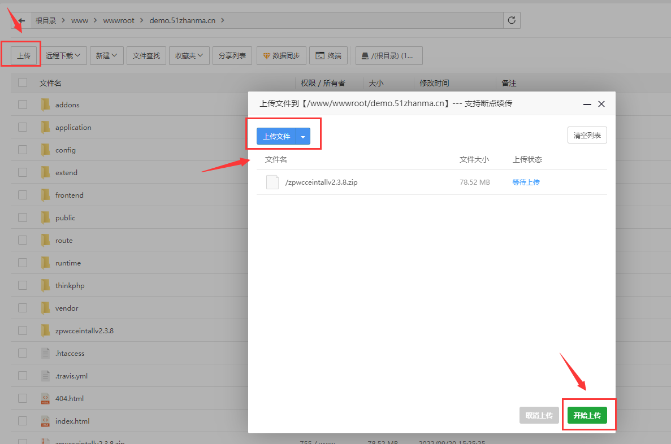Click the back arrow navigation icon
The width and height of the screenshot is (671, 444).
tap(21, 20)
